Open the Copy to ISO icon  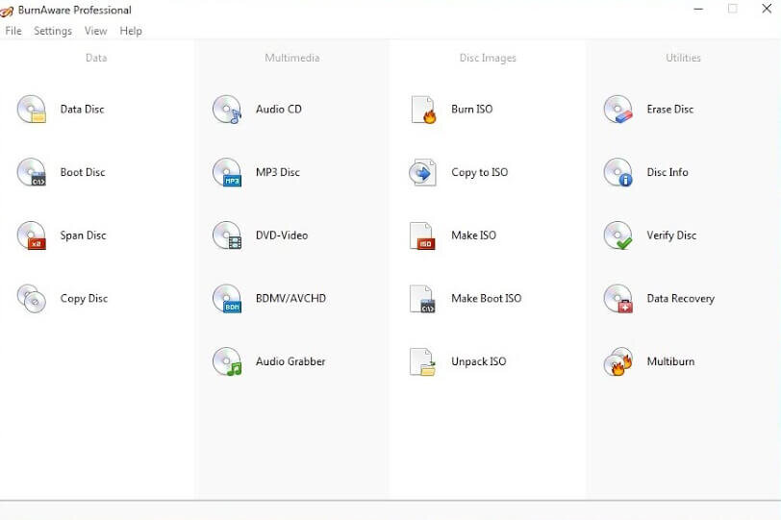click(423, 172)
